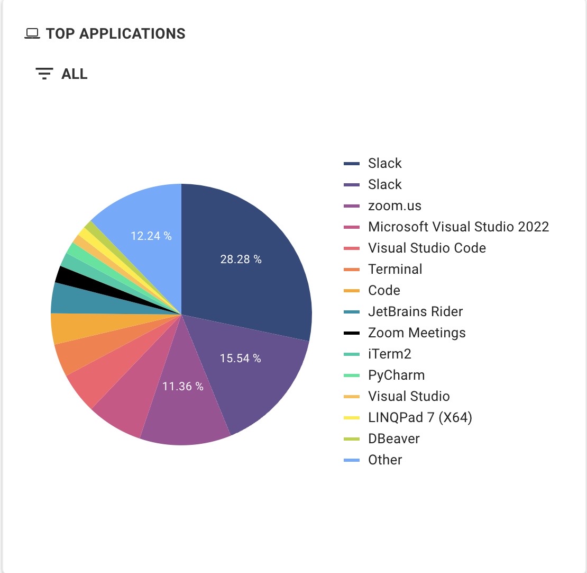The image size is (587, 573).
Task: Toggle Terminal legend label
Action: coord(395,269)
